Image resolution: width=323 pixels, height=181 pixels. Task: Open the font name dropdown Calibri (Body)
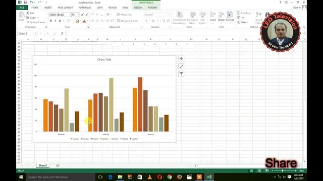(70, 15)
